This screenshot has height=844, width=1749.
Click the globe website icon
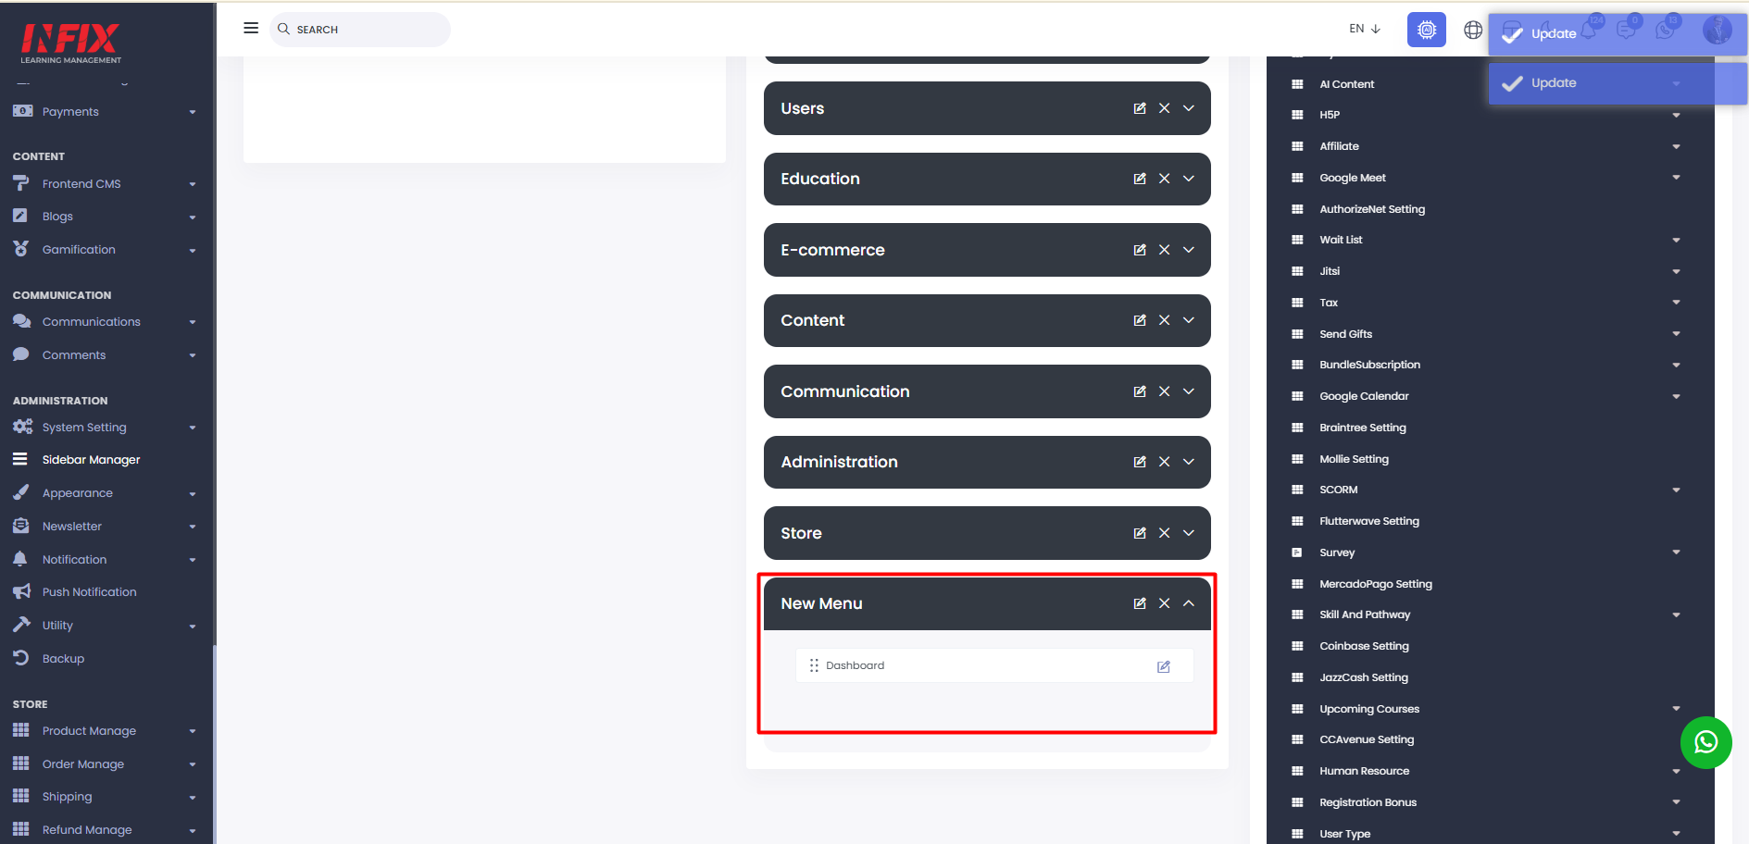pos(1472,30)
